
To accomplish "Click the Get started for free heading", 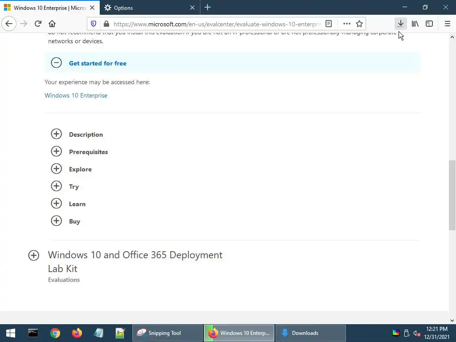I will (x=98, y=63).
